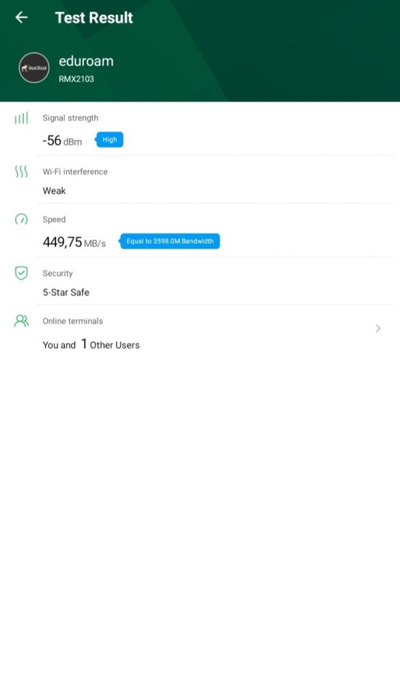Viewport: 400px width, 699px height.
Task: Click the Equal to 3598.0M Bandwidth badge
Action: tap(169, 241)
